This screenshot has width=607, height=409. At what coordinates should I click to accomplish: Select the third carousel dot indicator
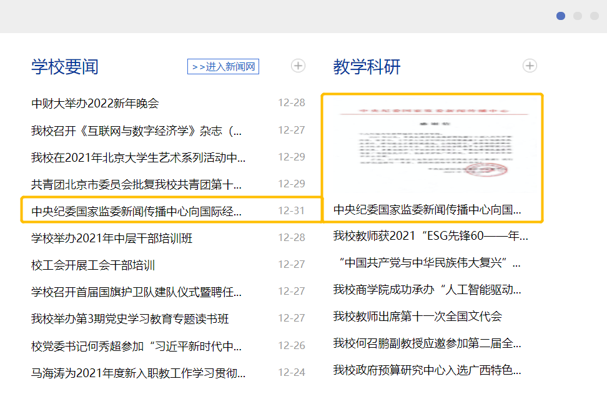coord(595,16)
